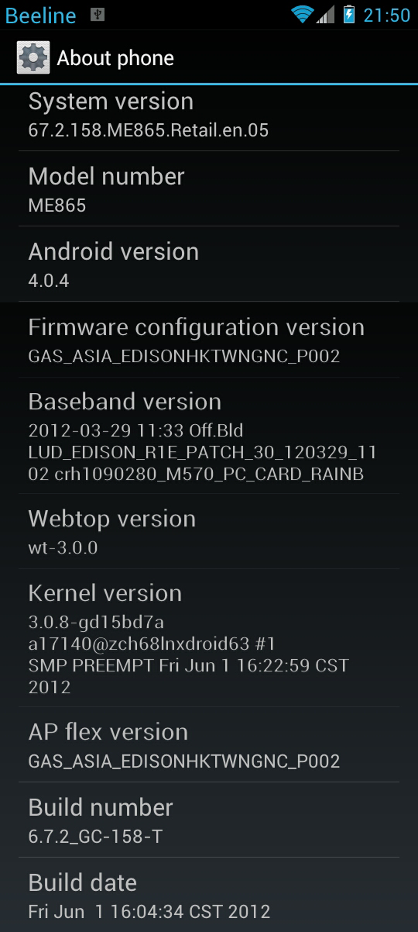Tap Android version 4.0.4 item
This screenshot has height=932, width=418.
[209, 264]
